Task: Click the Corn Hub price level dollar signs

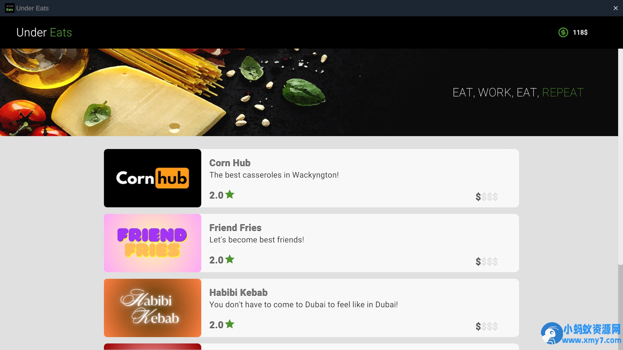Action: 486,197
